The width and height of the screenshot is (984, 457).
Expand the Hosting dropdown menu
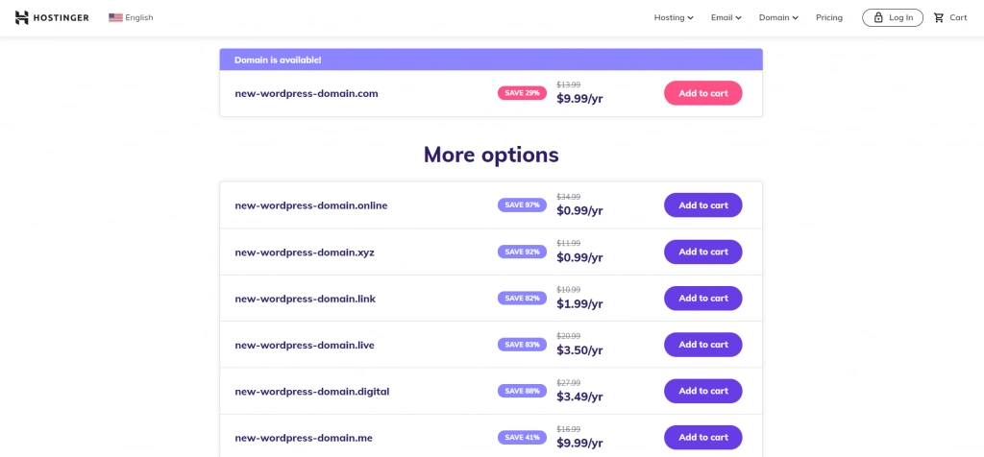[674, 17]
